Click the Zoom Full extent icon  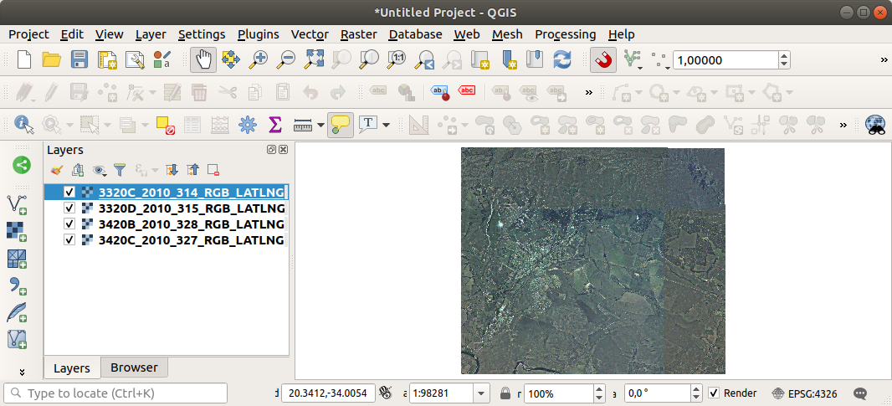coord(314,59)
